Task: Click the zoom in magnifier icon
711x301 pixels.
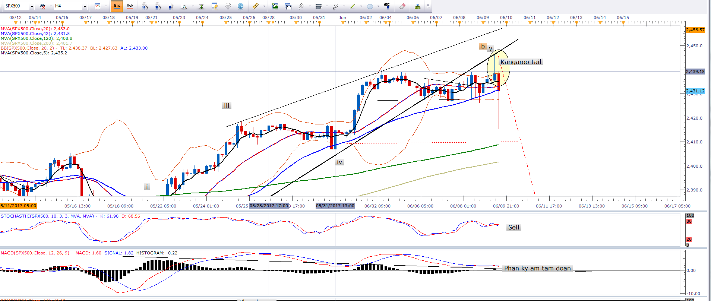Action: (145, 6)
